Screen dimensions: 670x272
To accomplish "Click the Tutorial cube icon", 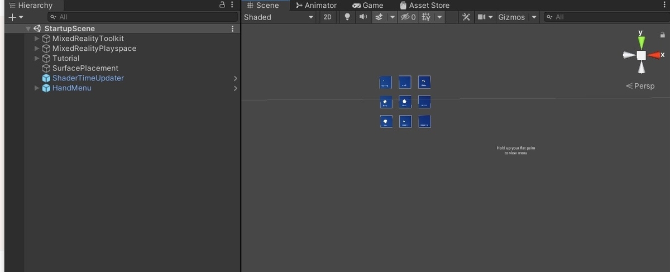I will (46, 58).
